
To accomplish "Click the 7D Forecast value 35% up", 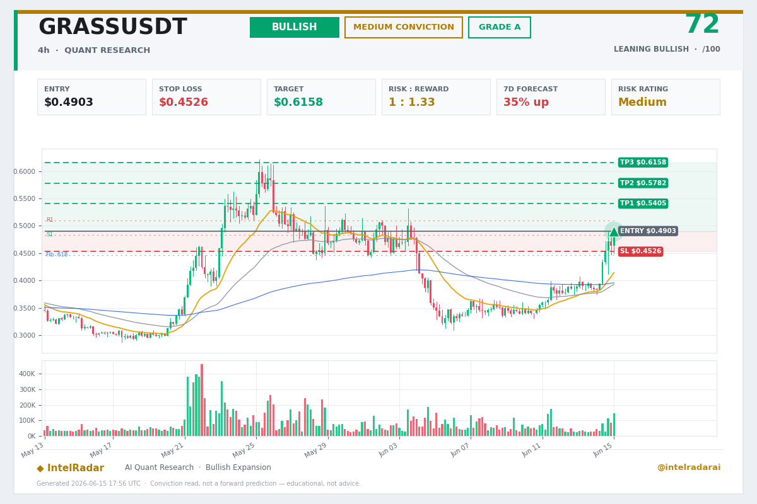I will (x=526, y=102).
